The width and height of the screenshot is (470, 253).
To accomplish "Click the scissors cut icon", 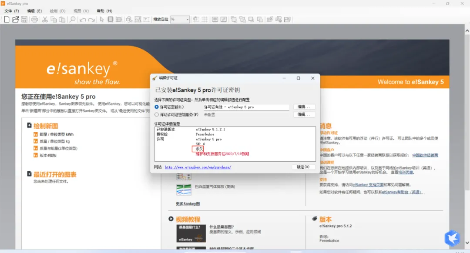I will (45, 20).
